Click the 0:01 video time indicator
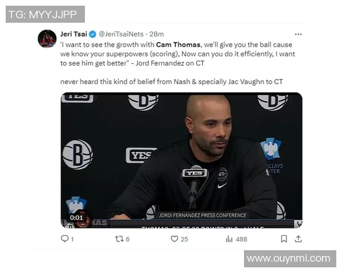342x273 pixels. click(76, 217)
